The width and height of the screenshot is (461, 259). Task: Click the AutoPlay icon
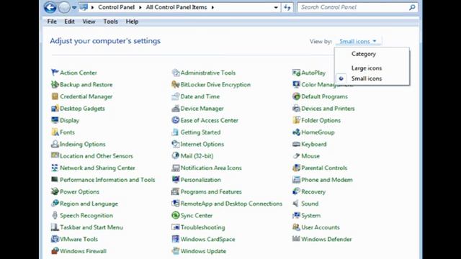(296, 72)
